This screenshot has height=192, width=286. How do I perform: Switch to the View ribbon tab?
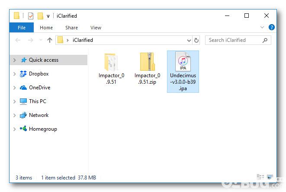pos(96,28)
